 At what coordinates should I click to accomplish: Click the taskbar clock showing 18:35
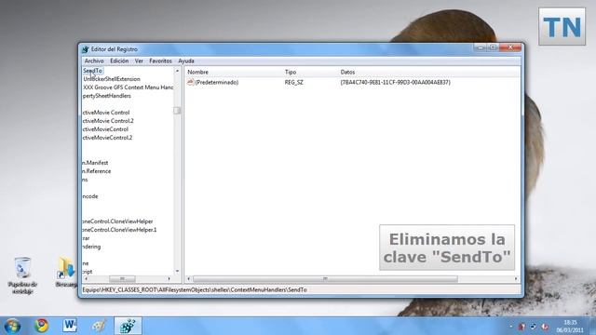click(x=570, y=326)
